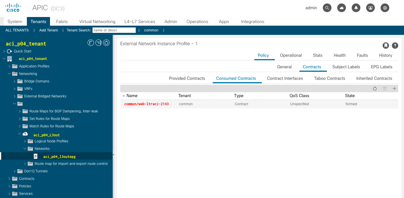Open help question mark icon

395,45
